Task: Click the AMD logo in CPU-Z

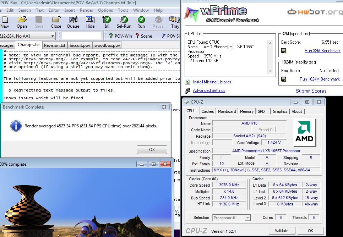Action: coord(304,132)
